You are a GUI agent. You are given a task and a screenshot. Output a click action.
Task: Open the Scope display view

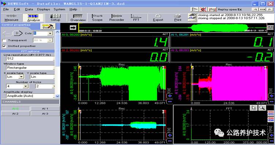click(x=97, y=18)
